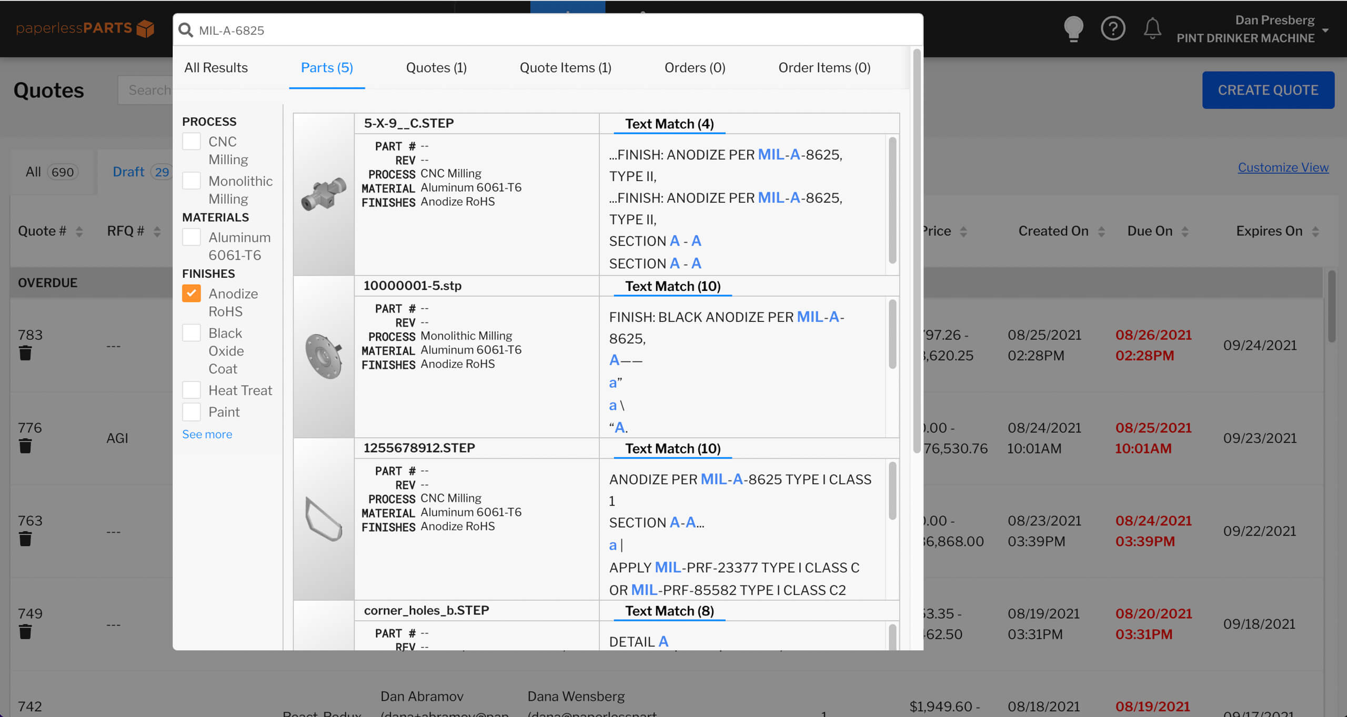Open the Dan Presberg account dropdown
Viewport: 1347px width, 717px height.
(x=1253, y=29)
